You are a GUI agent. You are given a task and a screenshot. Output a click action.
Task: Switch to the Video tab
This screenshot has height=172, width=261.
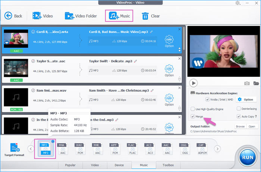(95, 165)
